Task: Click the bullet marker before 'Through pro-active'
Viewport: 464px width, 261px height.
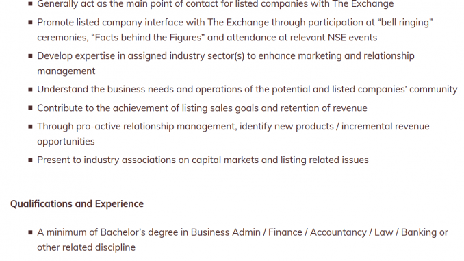Action: (x=30, y=126)
